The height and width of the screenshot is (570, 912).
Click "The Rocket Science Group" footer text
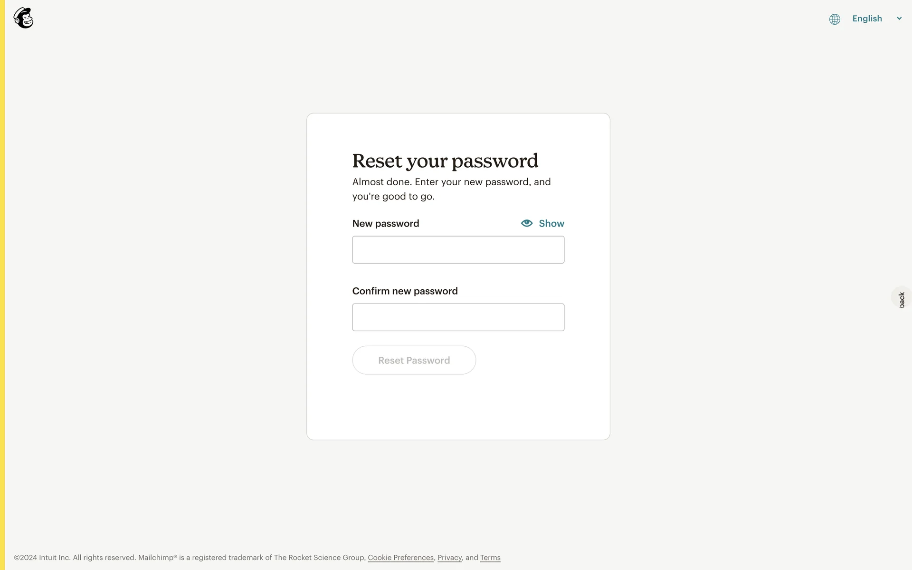click(x=319, y=558)
